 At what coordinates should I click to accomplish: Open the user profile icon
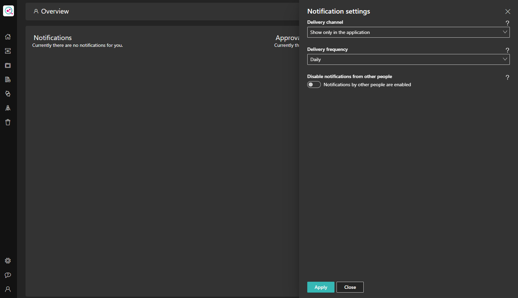click(x=8, y=289)
